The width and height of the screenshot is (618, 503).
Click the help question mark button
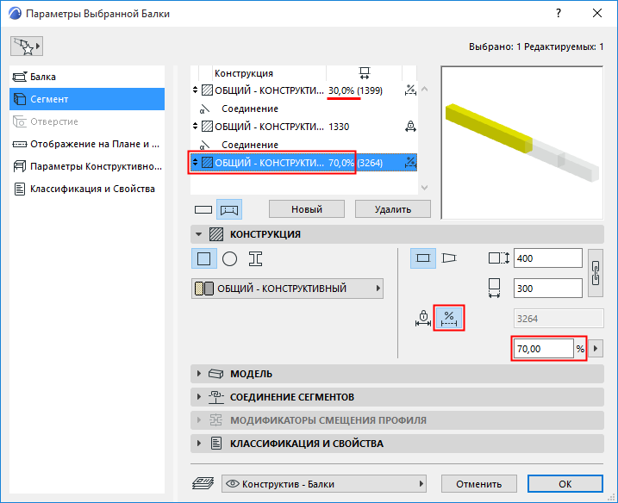pos(559,13)
